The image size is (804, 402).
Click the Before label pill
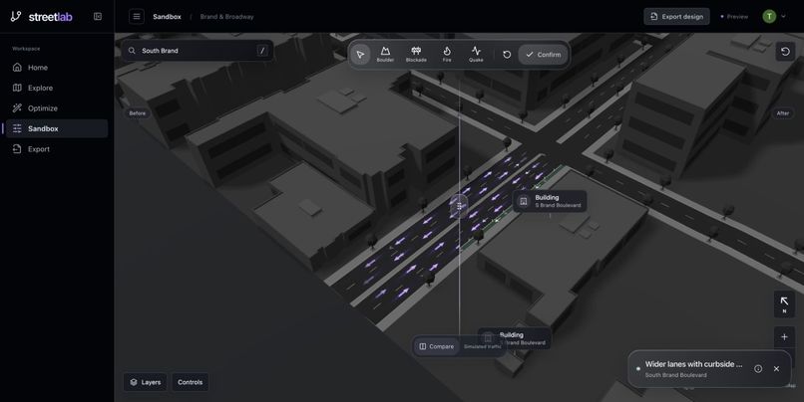(x=138, y=113)
